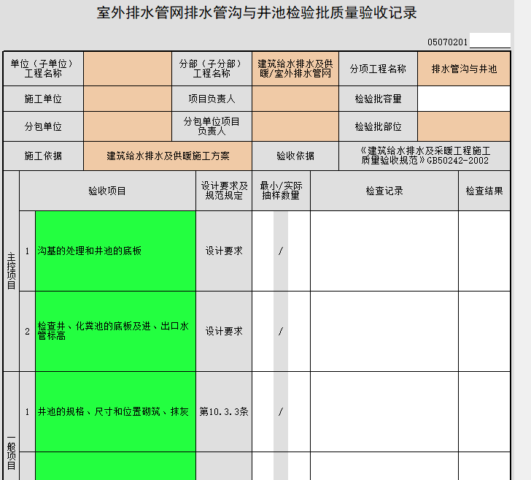Select the green 井池的规格、尺寸 item cell
Screen dimensions: 531x480
click(115, 411)
